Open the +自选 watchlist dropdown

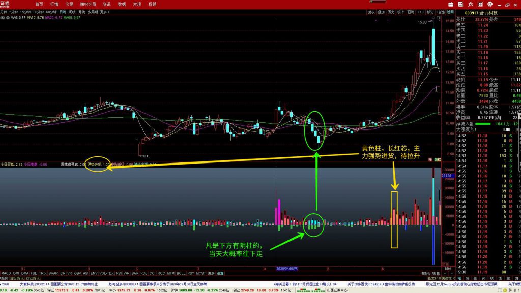click(440, 11)
